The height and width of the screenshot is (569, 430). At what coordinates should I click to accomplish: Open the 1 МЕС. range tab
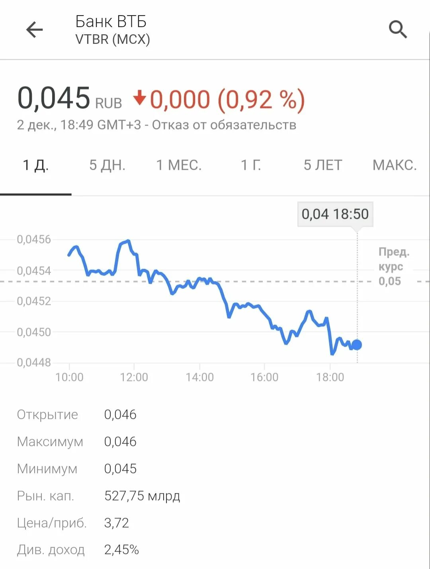pyautogui.click(x=179, y=165)
